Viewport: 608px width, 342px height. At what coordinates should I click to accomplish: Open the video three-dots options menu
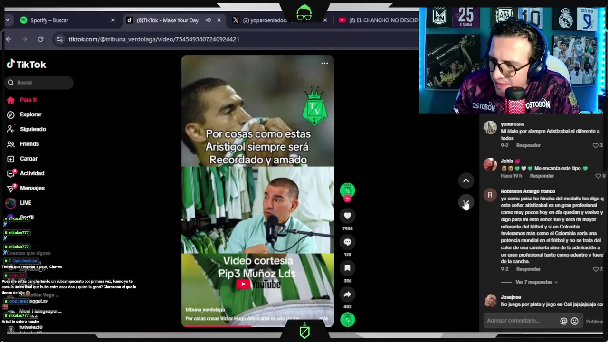click(324, 63)
